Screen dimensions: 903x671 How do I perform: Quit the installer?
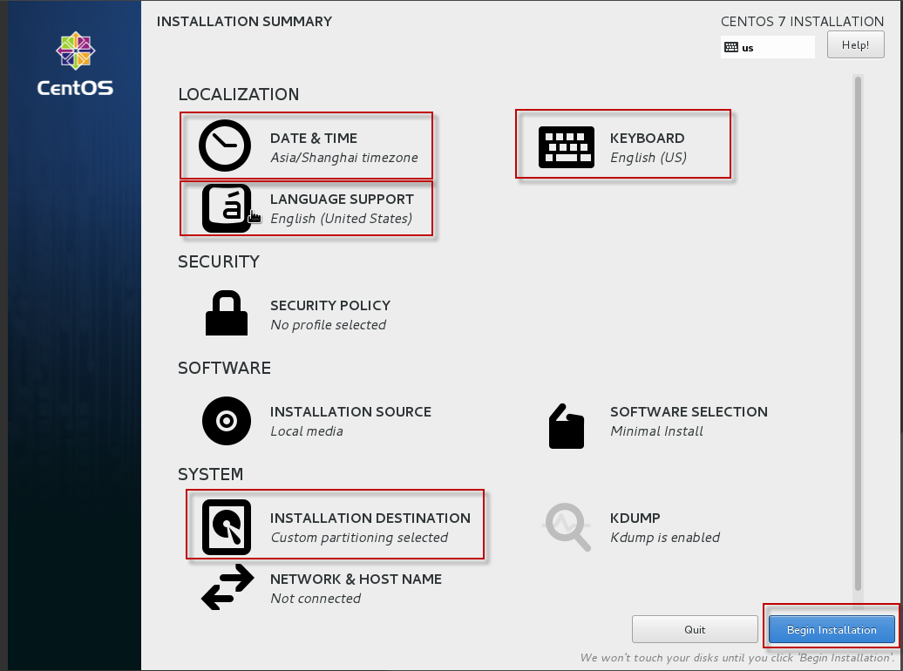(x=695, y=629)
